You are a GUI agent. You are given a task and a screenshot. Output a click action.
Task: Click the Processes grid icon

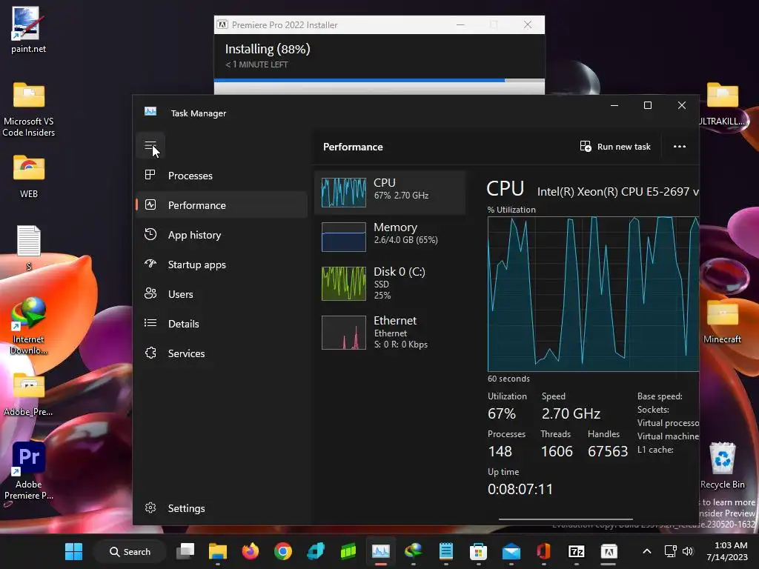pos(150,175)
